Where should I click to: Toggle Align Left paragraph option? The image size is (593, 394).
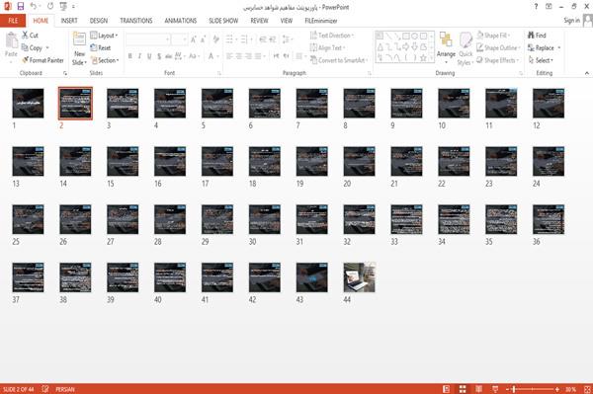229,56
